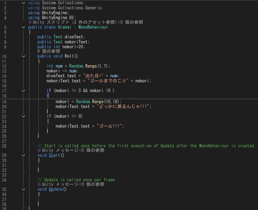Collapse the if block checking nokori <= 3

pyautogui.click(x=23, y=90)
